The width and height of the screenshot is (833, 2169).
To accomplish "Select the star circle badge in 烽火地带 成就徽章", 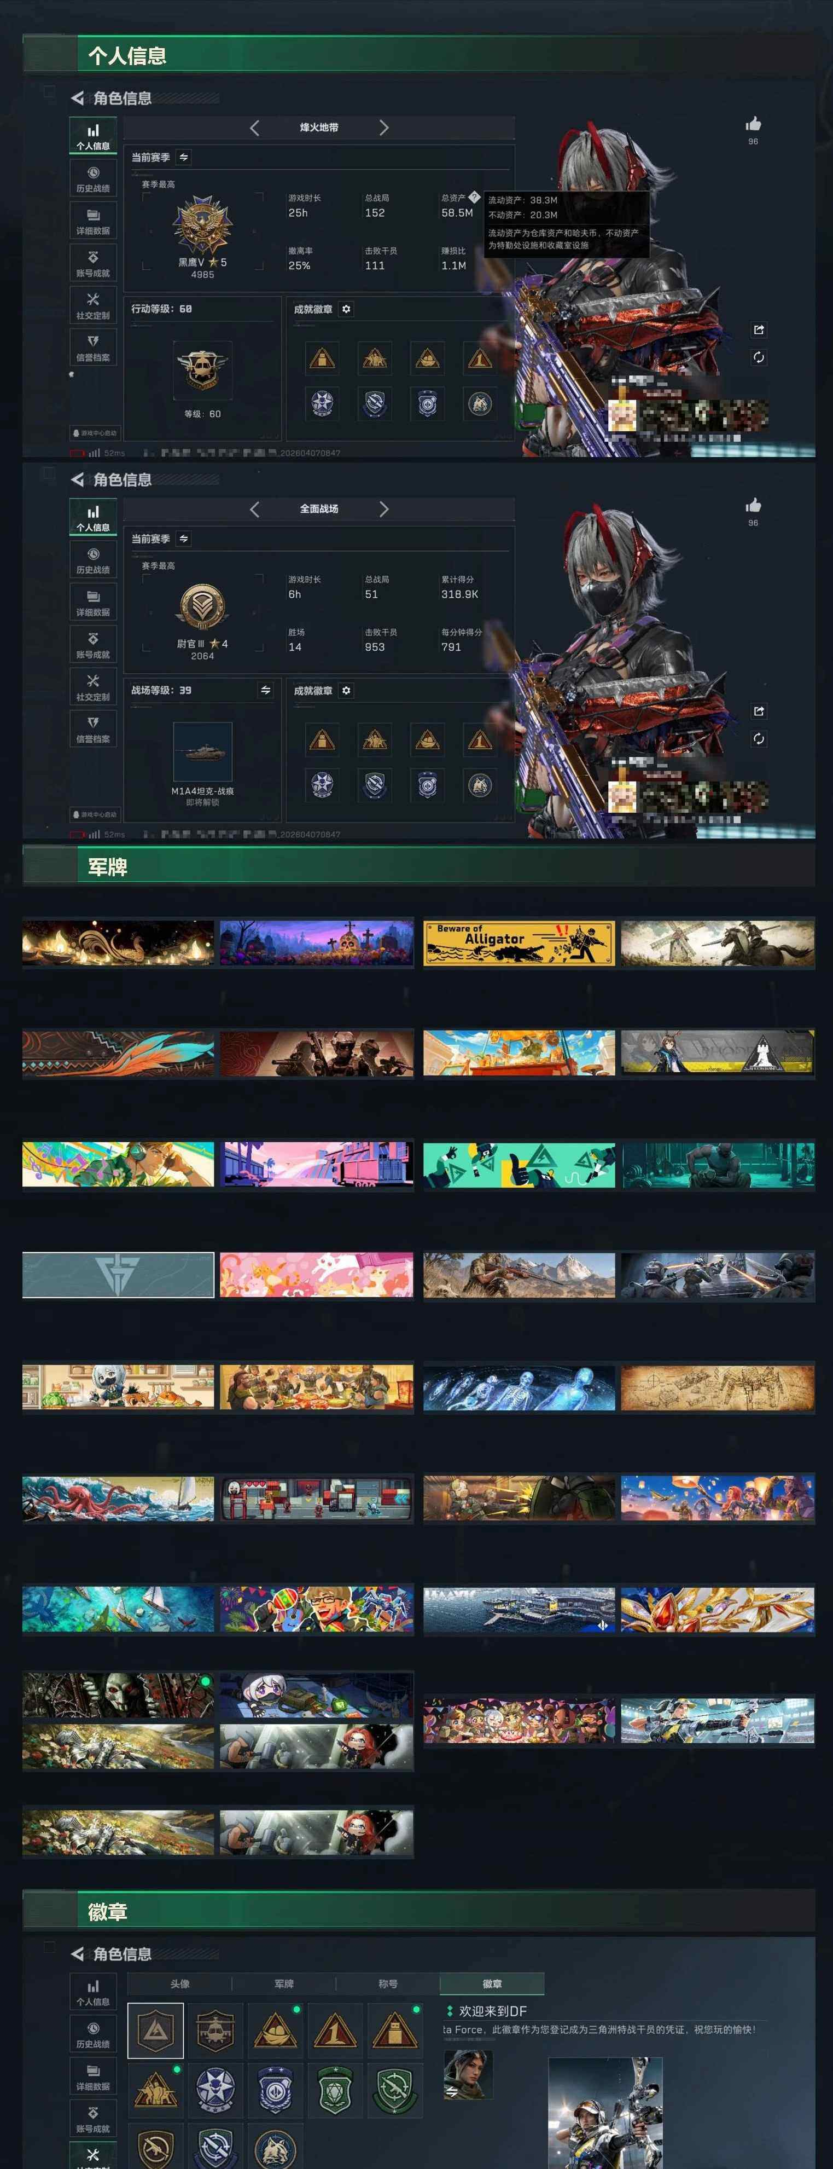I will (x=322, y=404).
